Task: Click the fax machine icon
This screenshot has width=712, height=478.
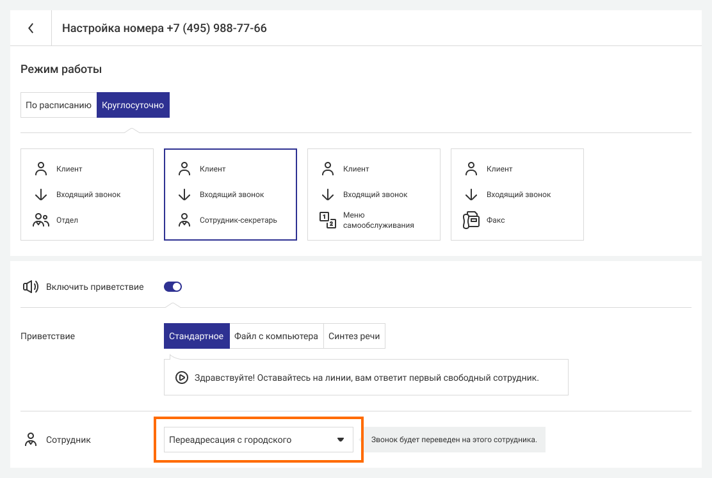Action: pos(471,220)
